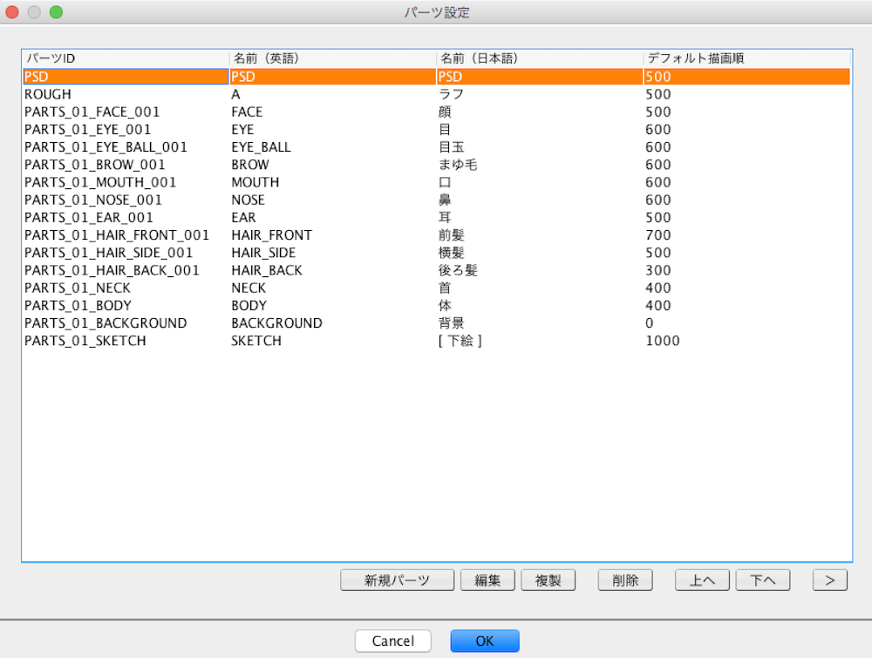This screenshot has height=658, width=872.
Task: Click English name cell NECK
Action: [332, 288]
